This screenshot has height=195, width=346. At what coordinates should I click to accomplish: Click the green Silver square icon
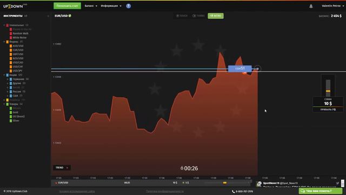coord(11,121)
